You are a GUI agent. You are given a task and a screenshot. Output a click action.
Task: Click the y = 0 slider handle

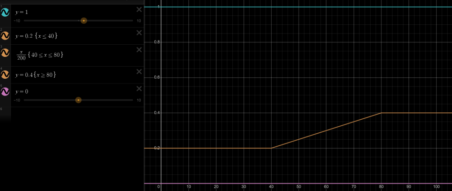click(x=78, y=100)
